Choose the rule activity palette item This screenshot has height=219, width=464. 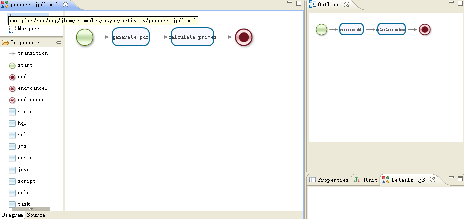pos(19,193)
